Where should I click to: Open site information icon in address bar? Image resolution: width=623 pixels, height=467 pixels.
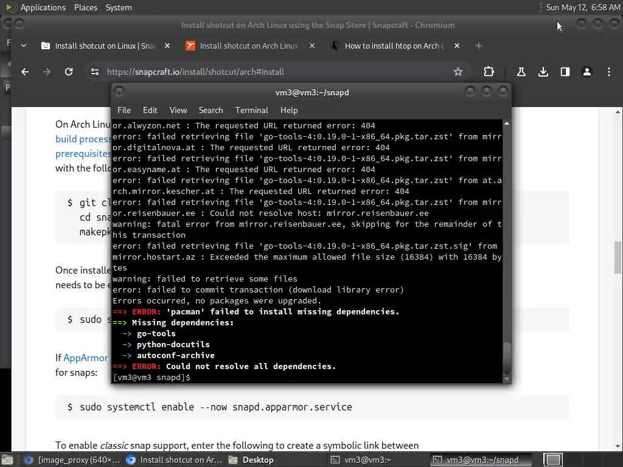coord(95,72)
